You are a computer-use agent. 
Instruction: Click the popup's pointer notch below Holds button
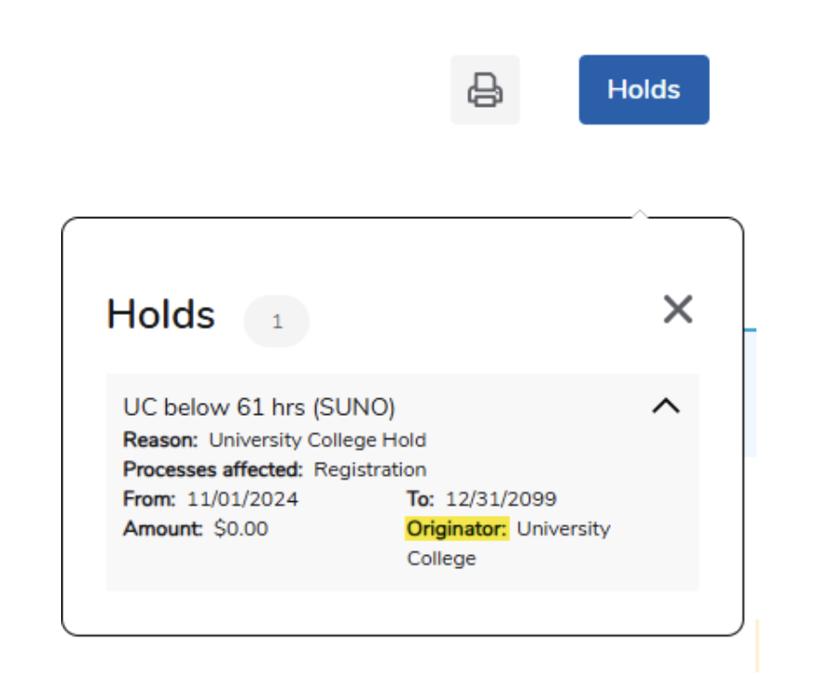[x=638, y=214]
